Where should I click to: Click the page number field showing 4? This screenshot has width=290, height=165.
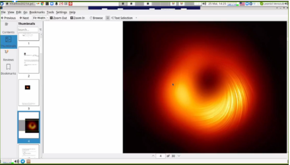pyautogui.click(x=161, y=156)
